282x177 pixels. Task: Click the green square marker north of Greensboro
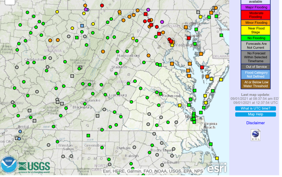pyautogui.click(x=88, y=136)
